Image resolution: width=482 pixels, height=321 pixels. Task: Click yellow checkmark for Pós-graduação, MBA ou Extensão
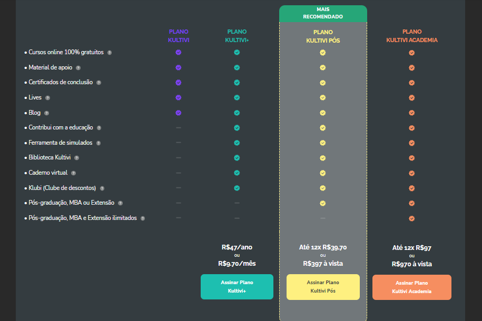coord(322,203)
